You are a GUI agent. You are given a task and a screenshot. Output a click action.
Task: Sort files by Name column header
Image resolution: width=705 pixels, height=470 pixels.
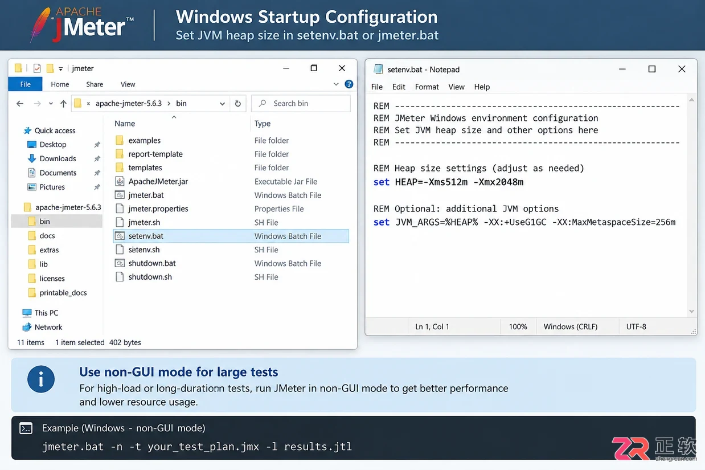tap(125, 124)
